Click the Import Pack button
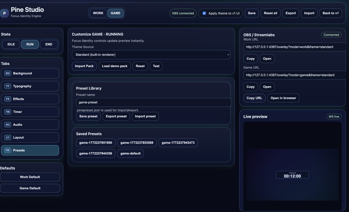Viewport: 349px width, 212px height. coord(84,66)
